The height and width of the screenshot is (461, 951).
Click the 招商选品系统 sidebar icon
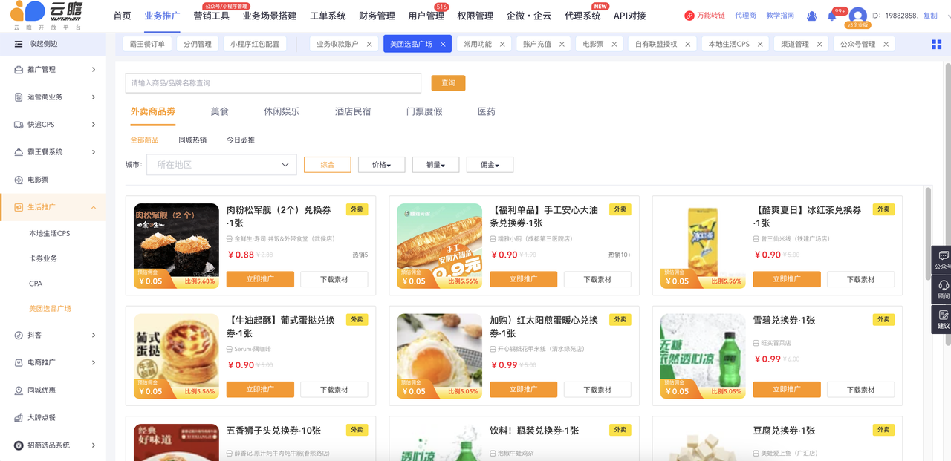[x=19, y=445]
